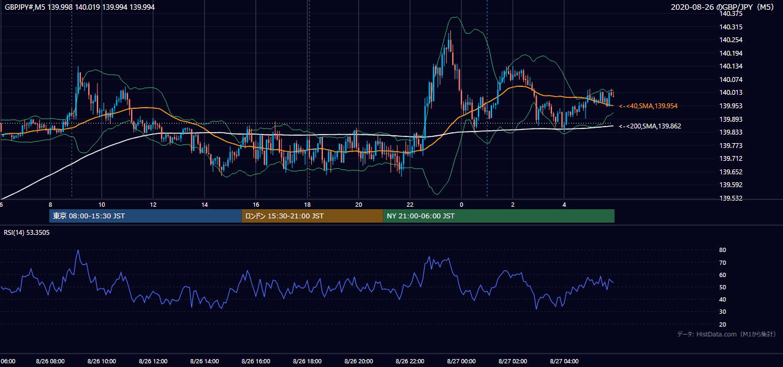Click RSI scale value 50
This screenshot has width=783, height=367.
tap(723, 287)
